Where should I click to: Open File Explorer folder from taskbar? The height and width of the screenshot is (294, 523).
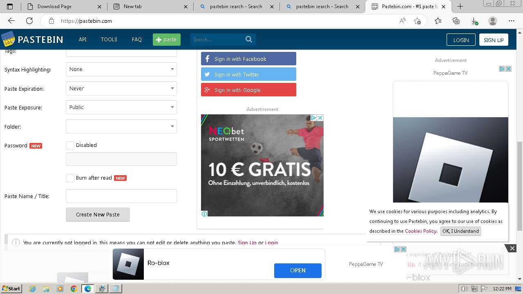pos(46,289)
